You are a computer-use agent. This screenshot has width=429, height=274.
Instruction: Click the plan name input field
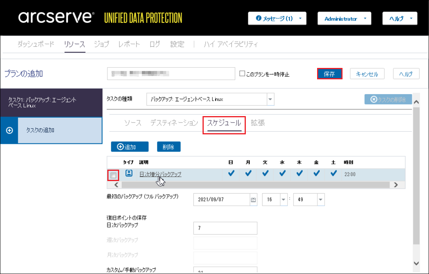(x=171, y=74)
